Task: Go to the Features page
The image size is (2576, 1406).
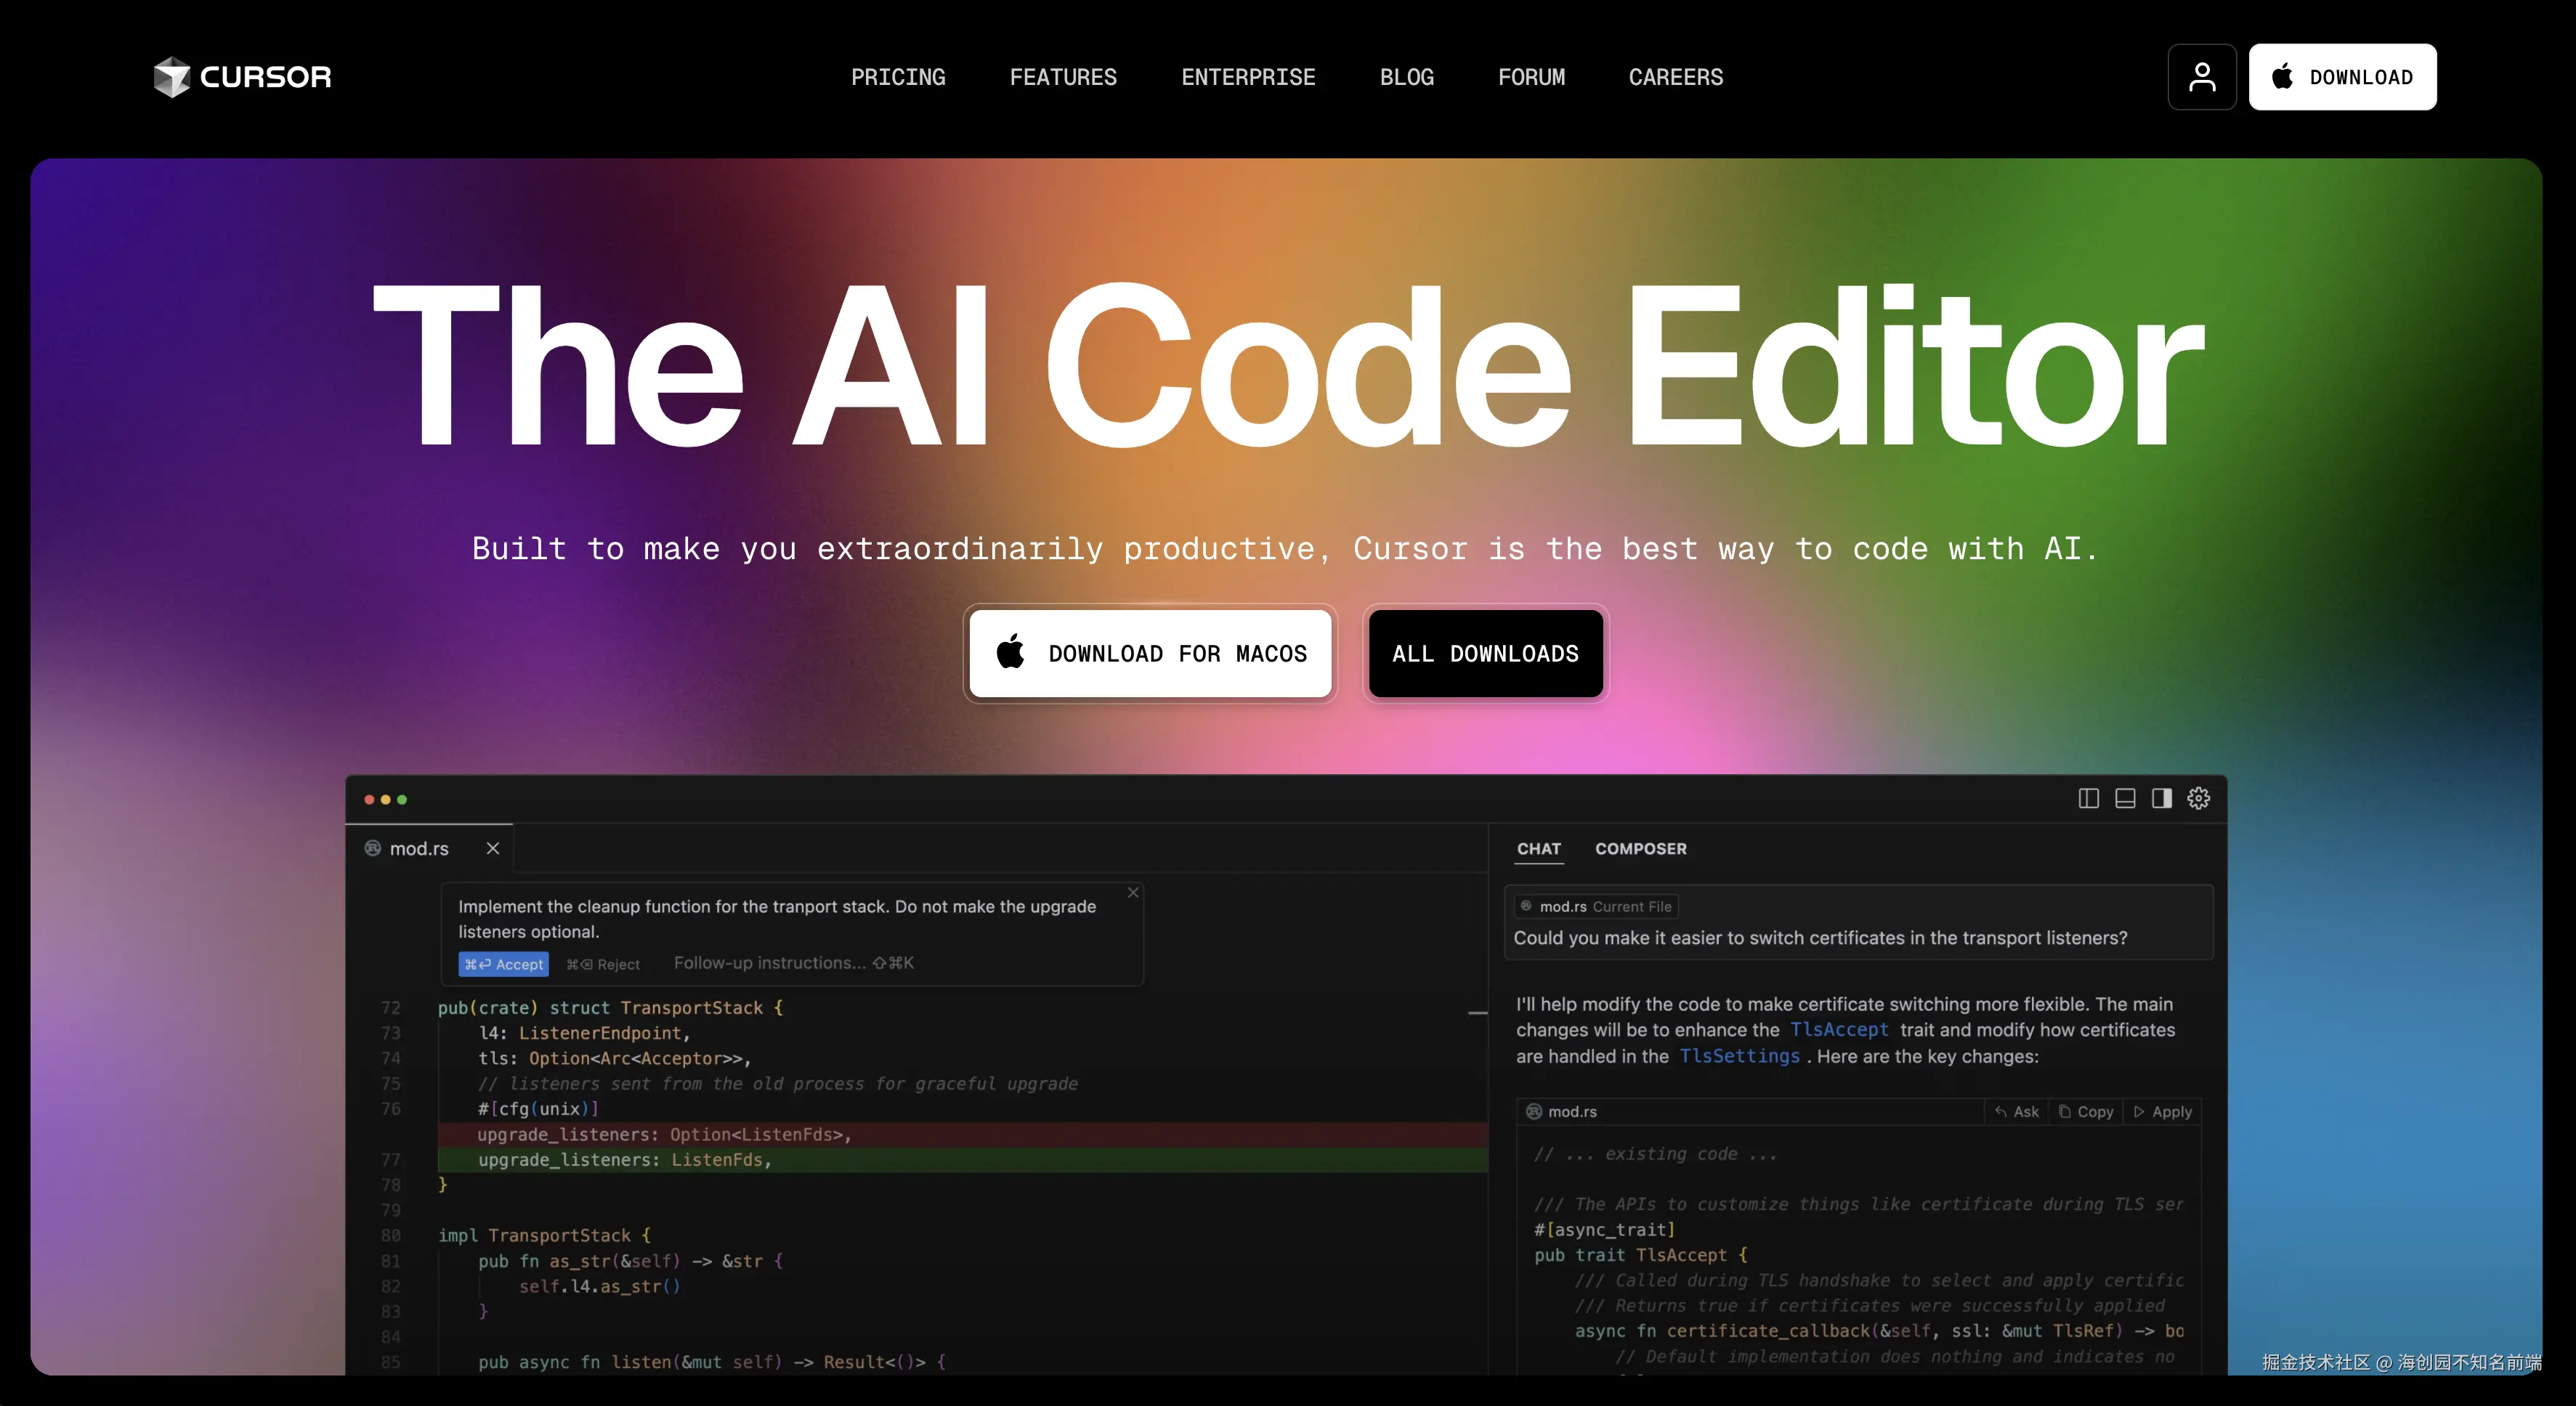Action: (1063, 77)
